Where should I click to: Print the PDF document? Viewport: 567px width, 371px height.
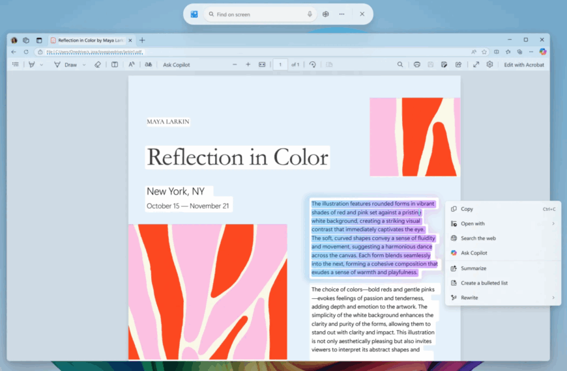coord(416,64)
